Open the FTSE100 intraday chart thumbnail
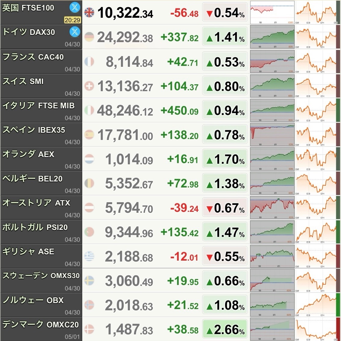Image resolution: width=341 pixels, height=341 pixels. click(272, 12)
